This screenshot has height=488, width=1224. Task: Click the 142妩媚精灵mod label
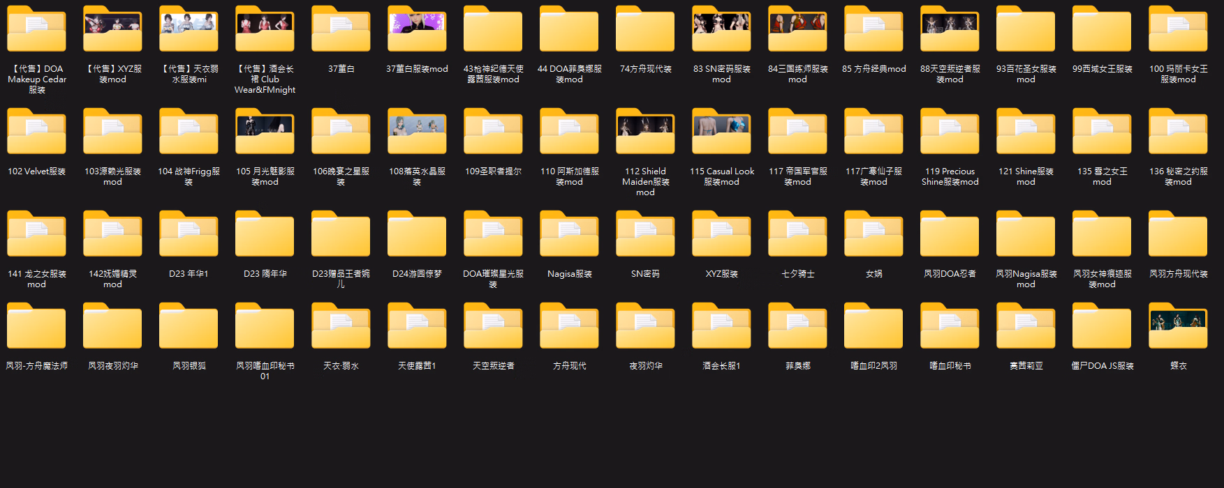[x=112, y=279]
